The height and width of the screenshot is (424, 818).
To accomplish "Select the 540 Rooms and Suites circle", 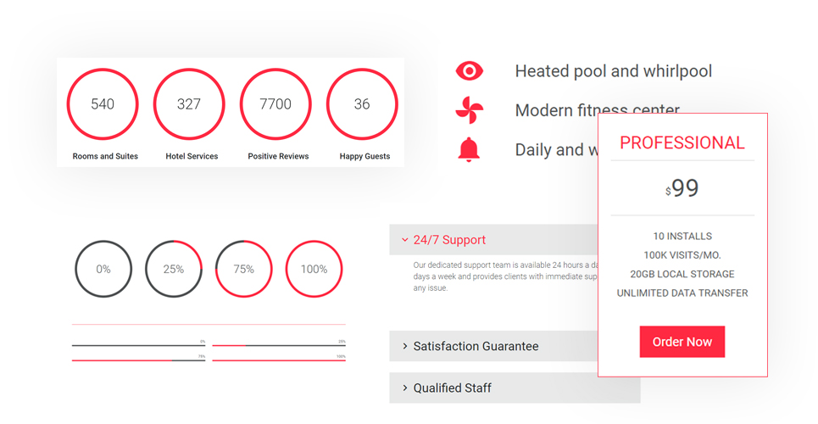I will [103, 104].
